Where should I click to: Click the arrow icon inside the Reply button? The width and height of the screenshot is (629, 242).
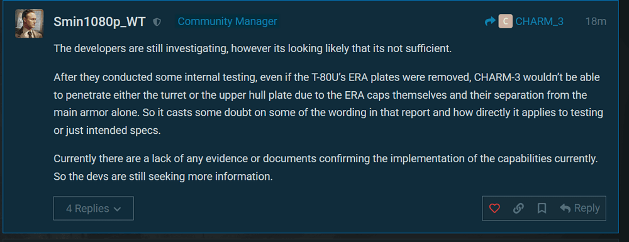565,208
